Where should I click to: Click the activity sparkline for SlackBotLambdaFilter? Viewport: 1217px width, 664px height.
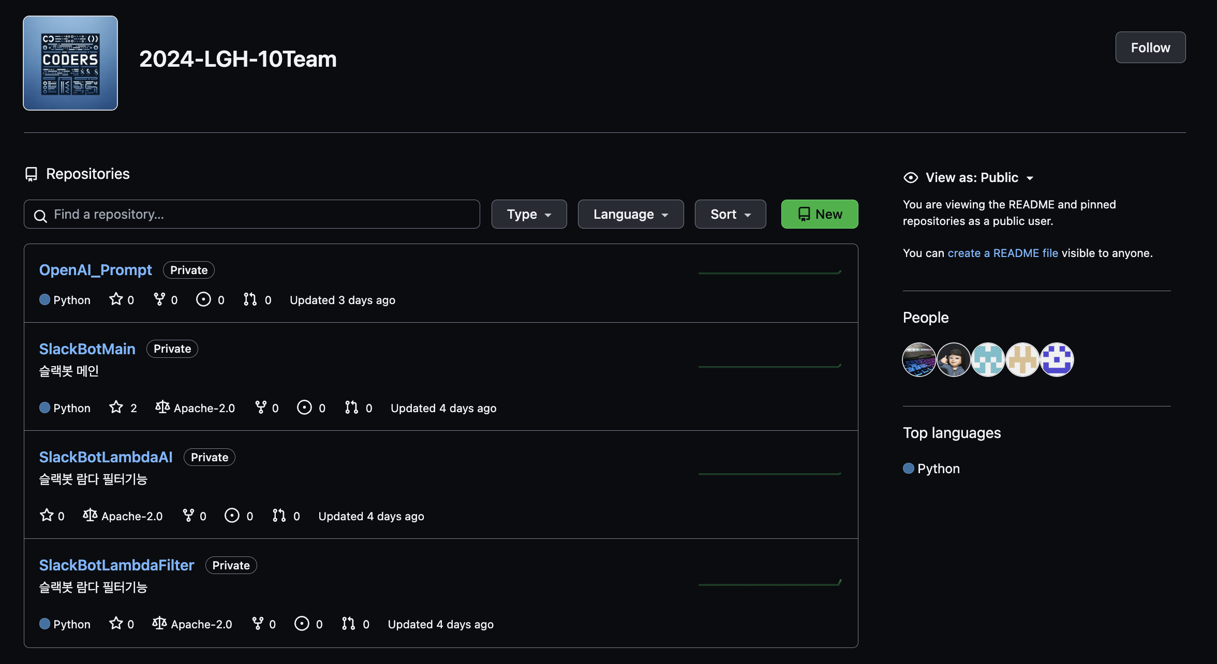click(x=770, y=583)
